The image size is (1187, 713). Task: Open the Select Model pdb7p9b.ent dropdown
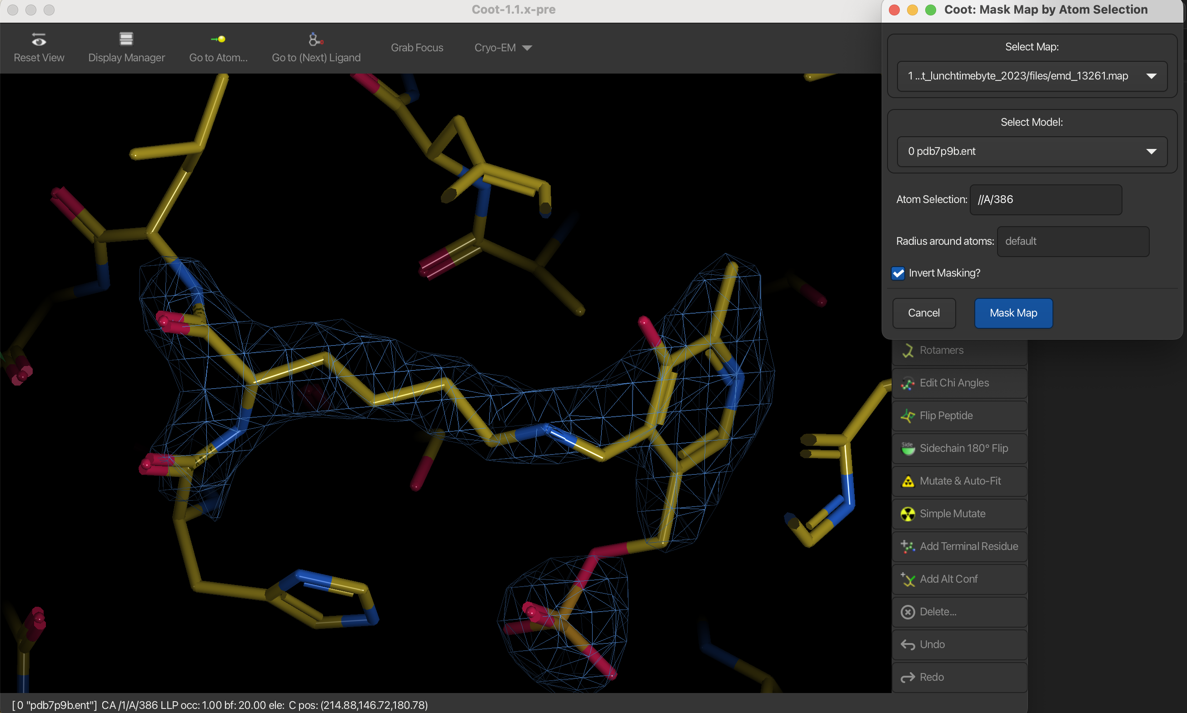(1032, 151)
